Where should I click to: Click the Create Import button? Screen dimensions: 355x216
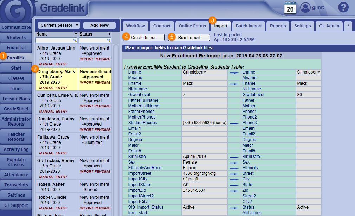coord(144,38)
